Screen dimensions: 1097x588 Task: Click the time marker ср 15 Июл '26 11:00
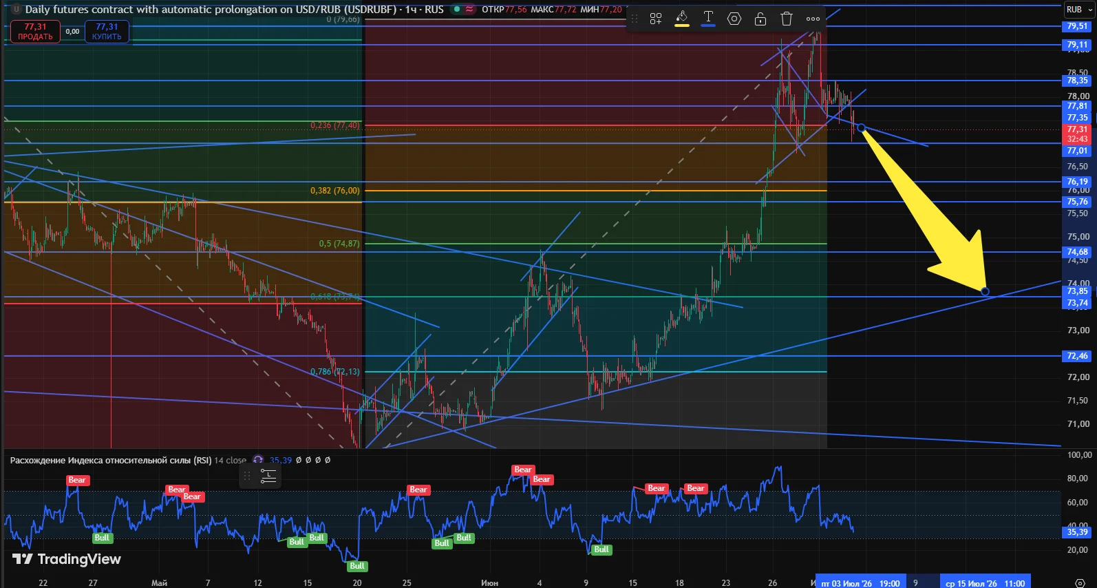985,583
